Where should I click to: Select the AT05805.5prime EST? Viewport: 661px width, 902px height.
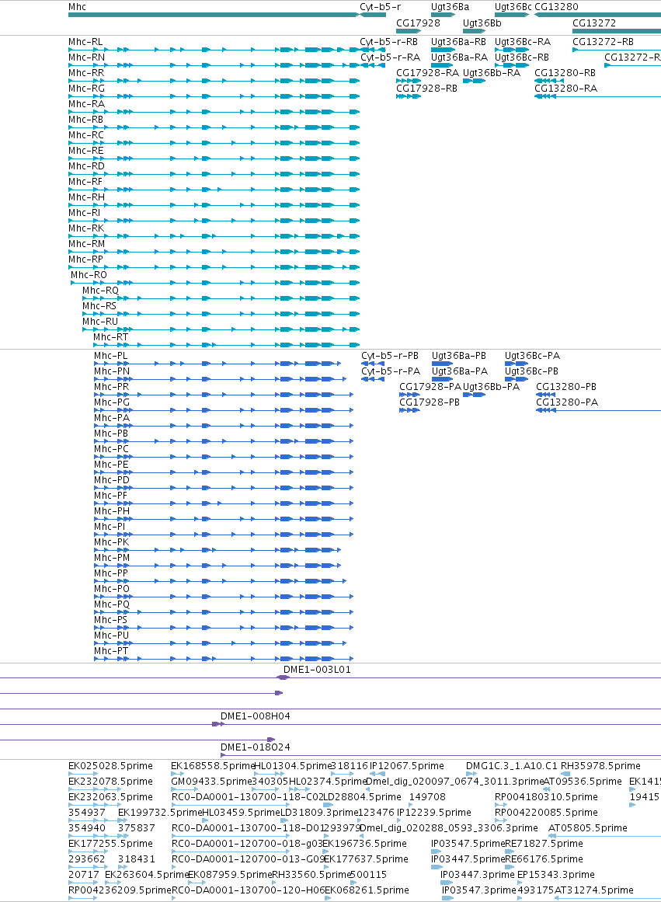(604, 837)
